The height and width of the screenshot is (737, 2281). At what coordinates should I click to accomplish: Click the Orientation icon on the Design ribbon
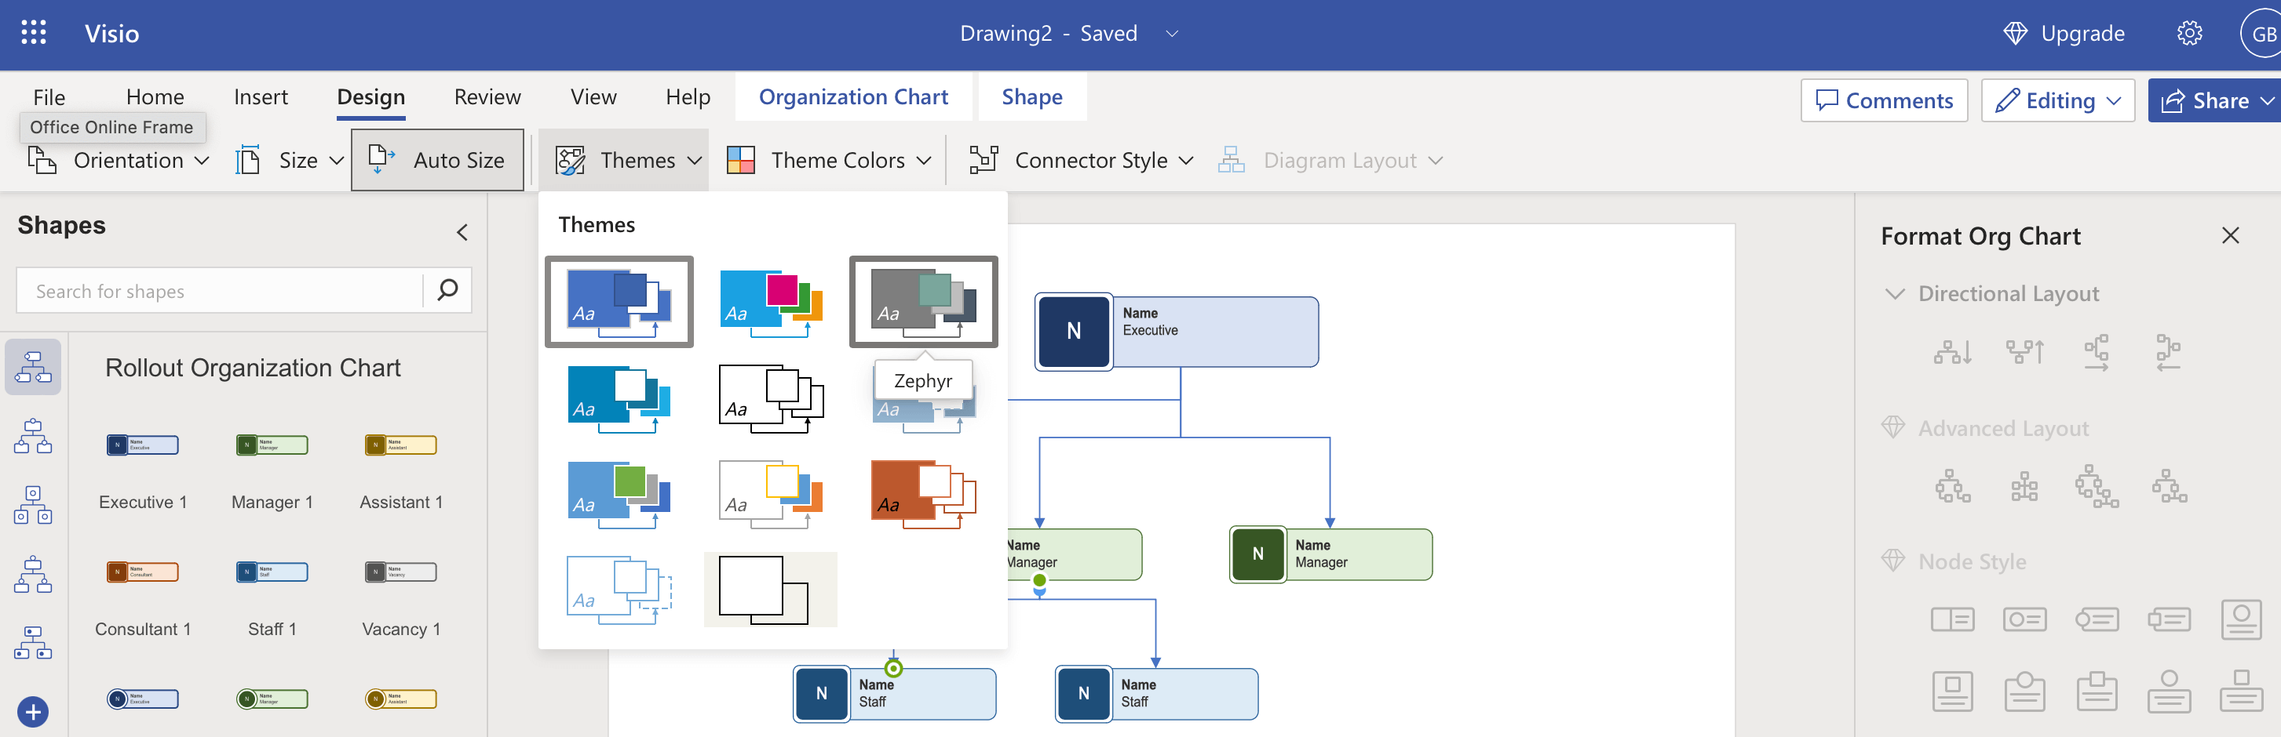tap(42, 159)
